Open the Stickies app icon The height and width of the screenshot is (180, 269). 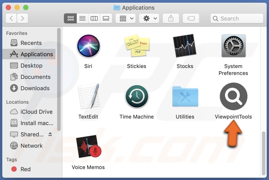(137, 46)
